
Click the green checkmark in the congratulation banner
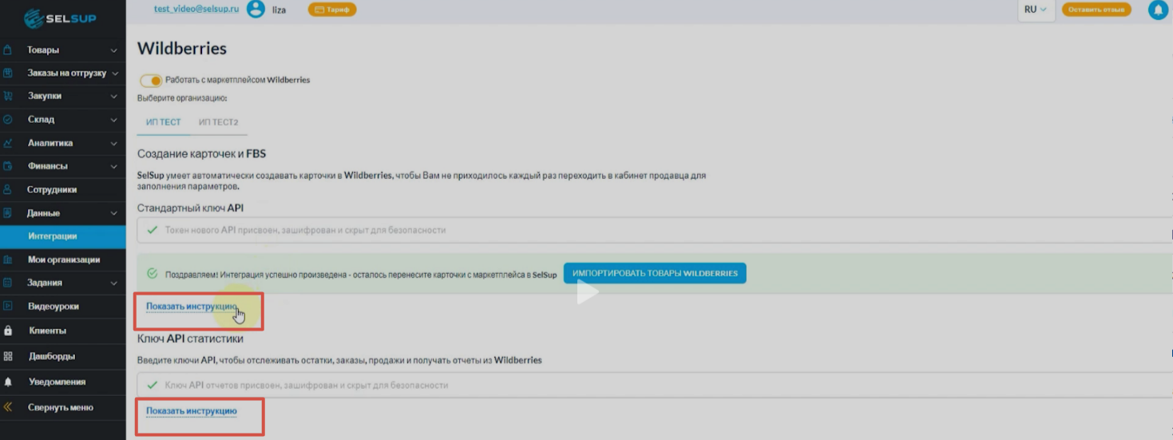(x=152, y=274)
